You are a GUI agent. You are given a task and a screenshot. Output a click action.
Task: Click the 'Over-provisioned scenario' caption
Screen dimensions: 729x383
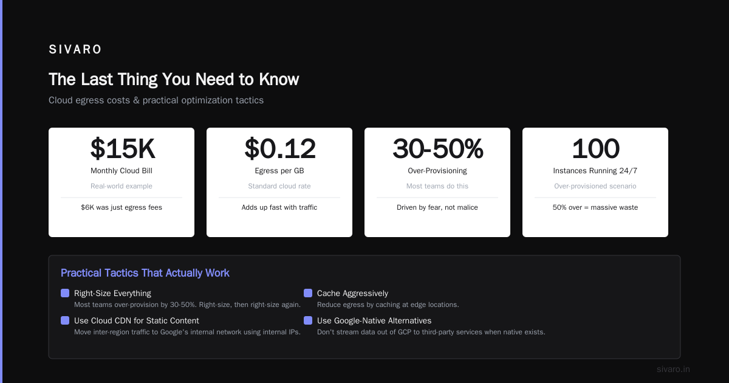[x=595, y=186]
